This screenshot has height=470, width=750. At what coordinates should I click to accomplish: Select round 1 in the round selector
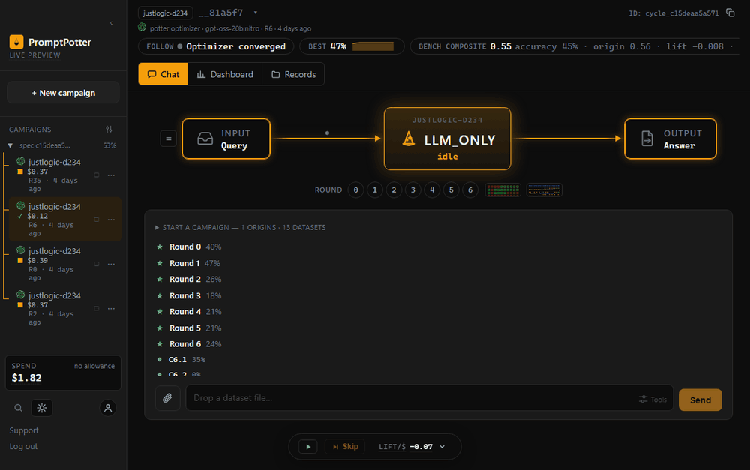coord(375,190)
